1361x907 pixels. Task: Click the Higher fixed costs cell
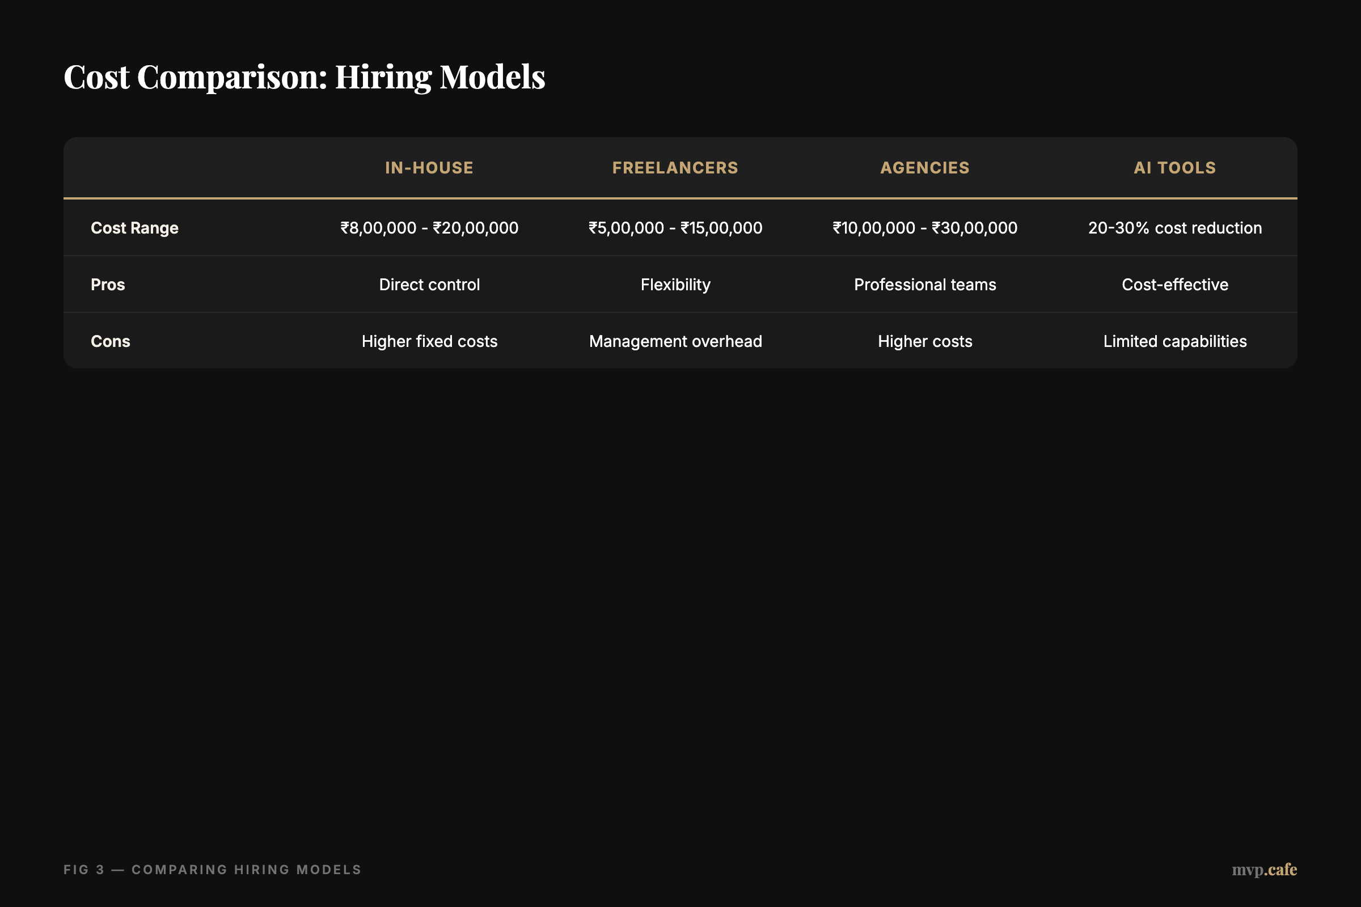click(429, 341)
